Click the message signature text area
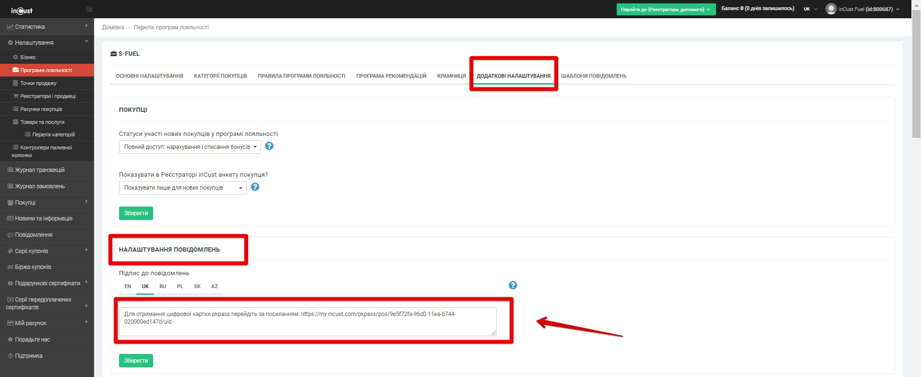The height and width of the screenshot is (377, 921). [308, 322]
